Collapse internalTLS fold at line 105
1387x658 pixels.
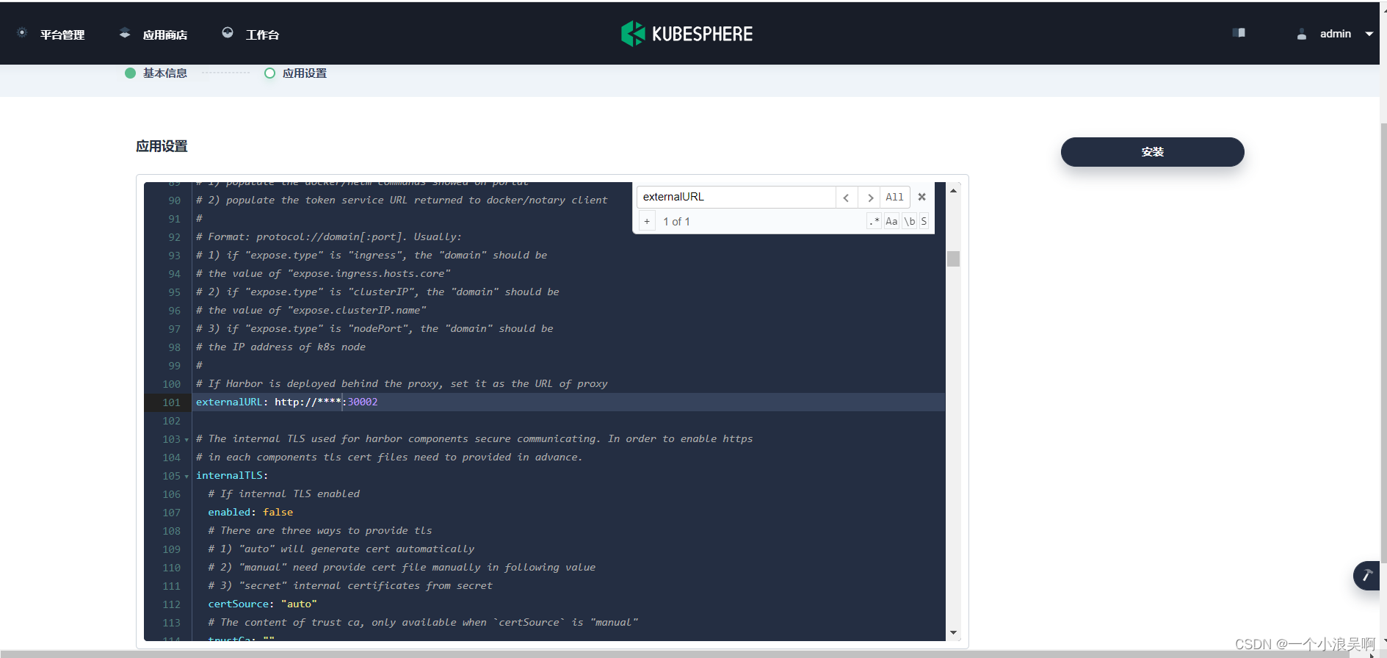coord(186,477)
